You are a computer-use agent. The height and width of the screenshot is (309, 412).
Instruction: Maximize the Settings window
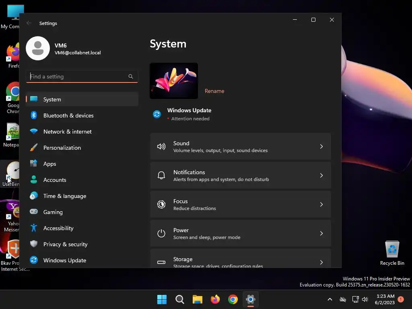tap(313, 20)
